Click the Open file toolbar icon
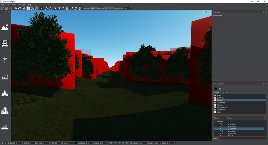268x145 pixels. tap(3, 8)
